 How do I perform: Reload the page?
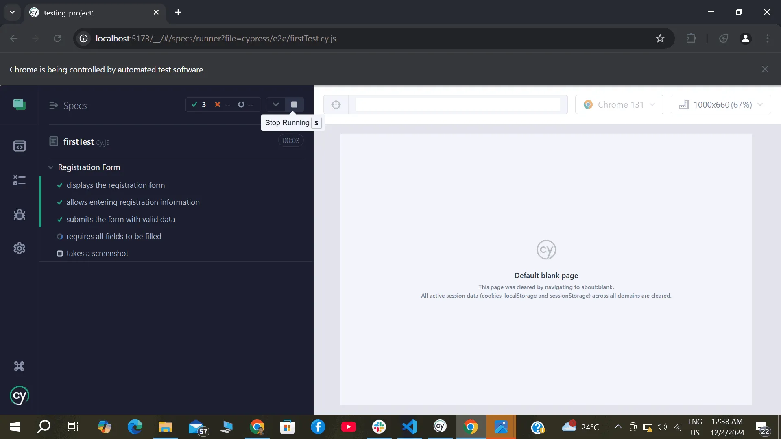[x=57, y=39]
